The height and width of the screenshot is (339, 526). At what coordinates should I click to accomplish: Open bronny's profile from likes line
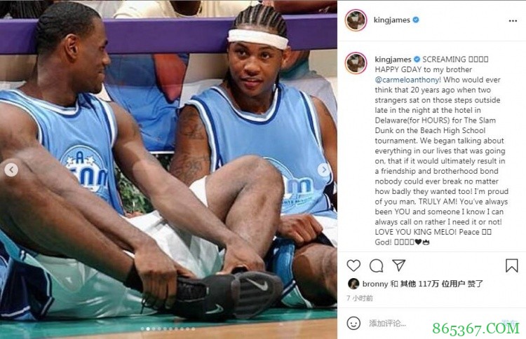click(375, 284)
